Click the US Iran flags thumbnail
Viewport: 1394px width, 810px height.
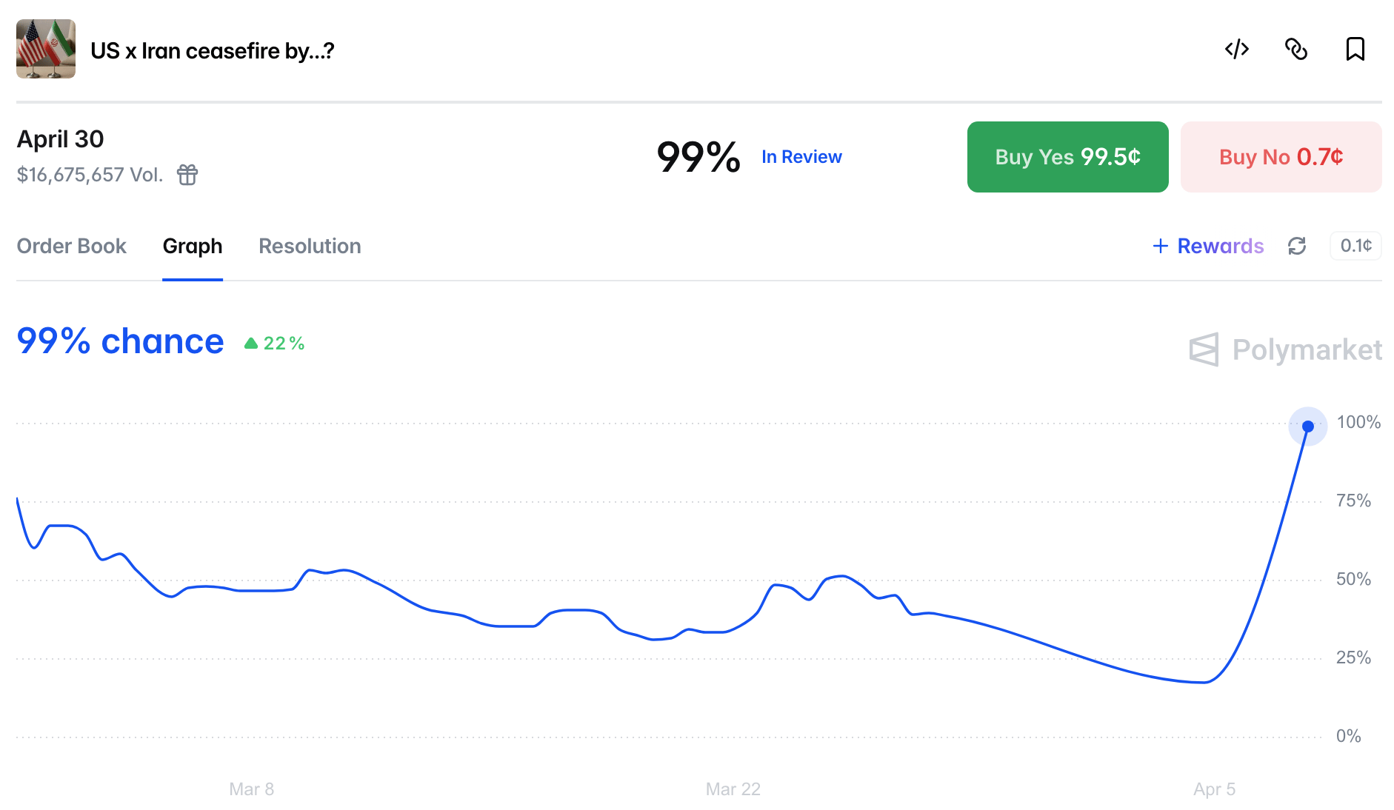[46, 49]
